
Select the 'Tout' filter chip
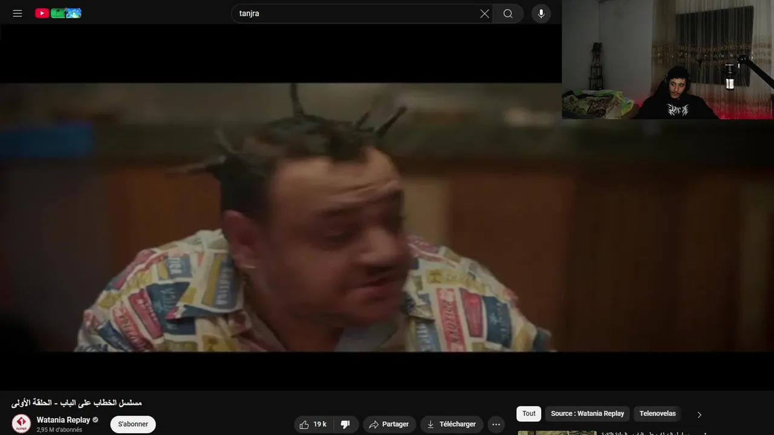[x=529, y=414]
